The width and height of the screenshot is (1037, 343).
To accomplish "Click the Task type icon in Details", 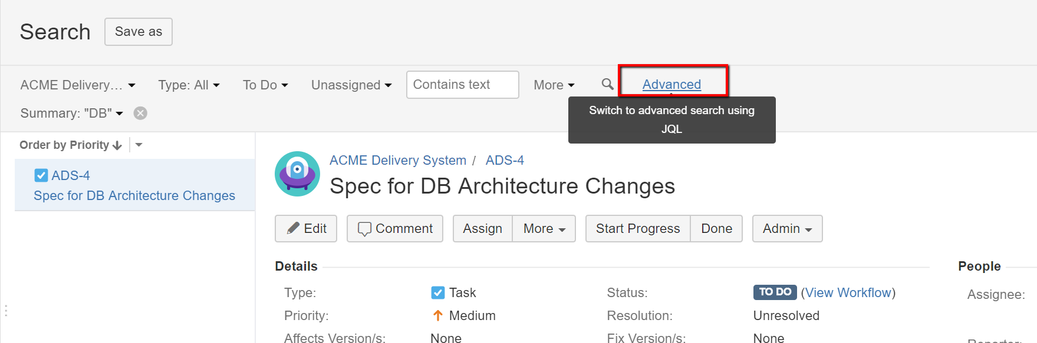I will [x=437, y=292].
